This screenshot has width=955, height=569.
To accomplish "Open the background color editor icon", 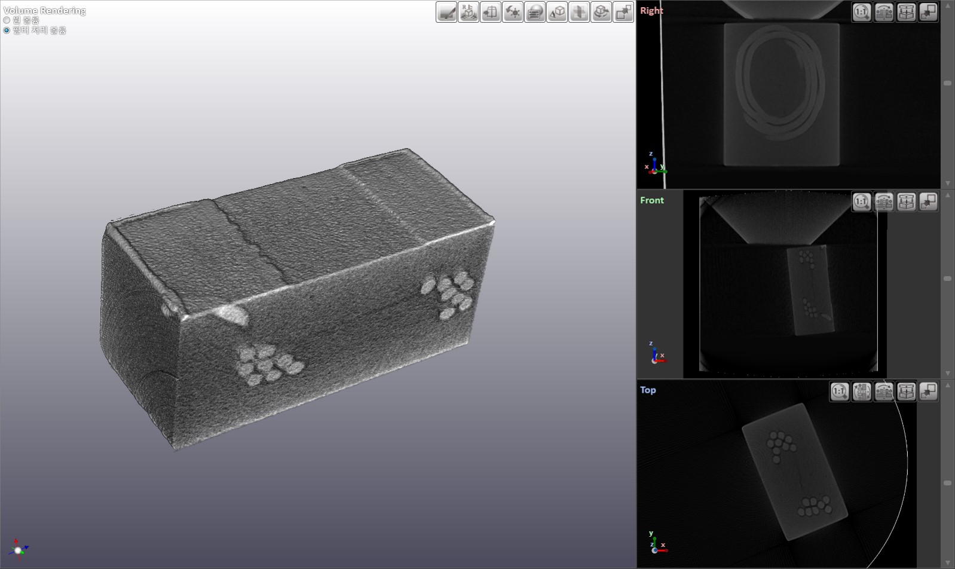I will point(446,12).
